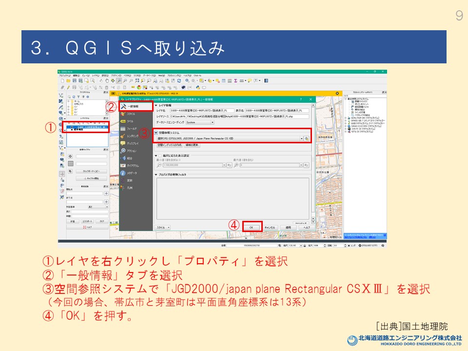468x351 pixels.
Task: Toggle visibility of the highlighted shapefile layer
Action: click(72, 127)
